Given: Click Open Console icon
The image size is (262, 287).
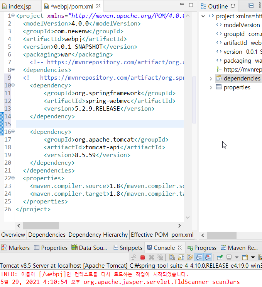Looking at the screenshot, I should (x=245, y=258).
